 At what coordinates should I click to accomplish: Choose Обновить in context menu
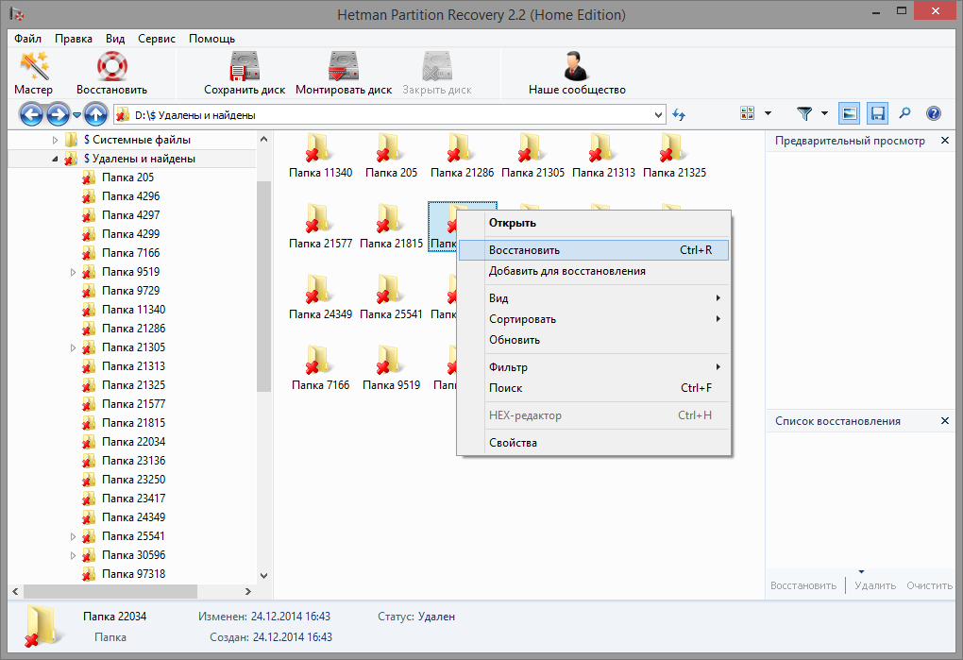[x=594, y=340]
